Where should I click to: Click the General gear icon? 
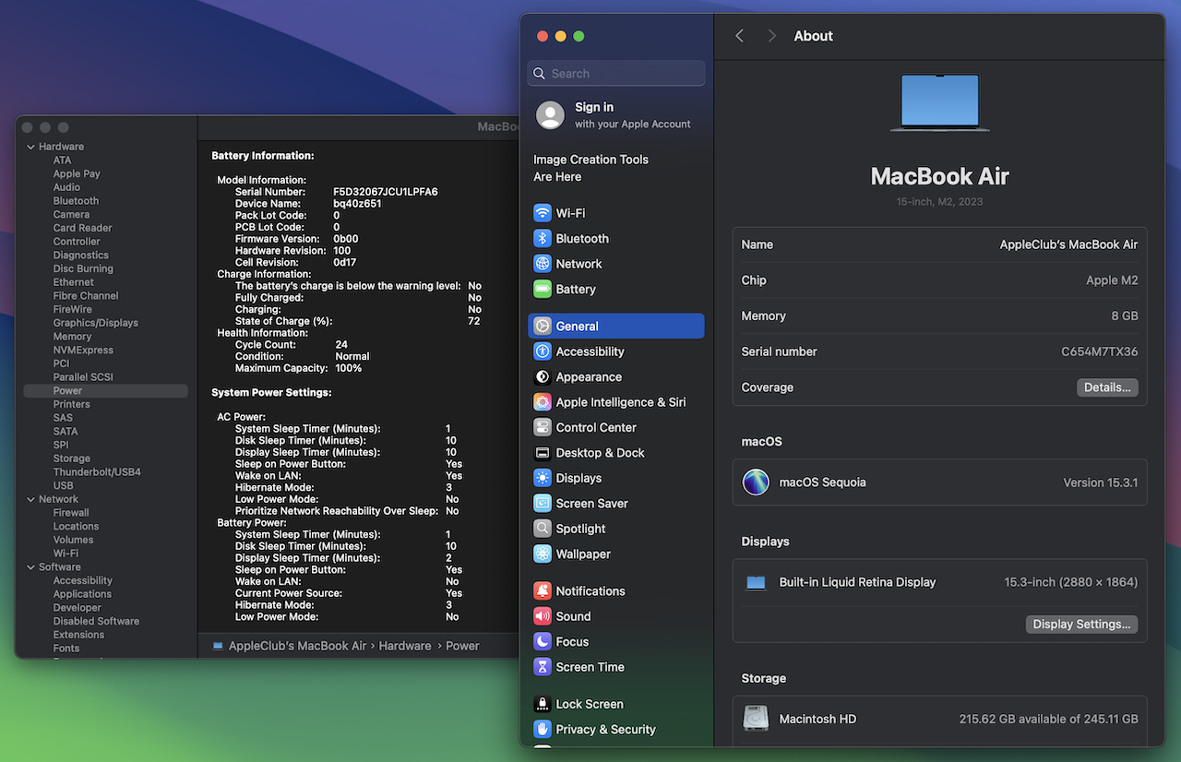click(543, 326)
